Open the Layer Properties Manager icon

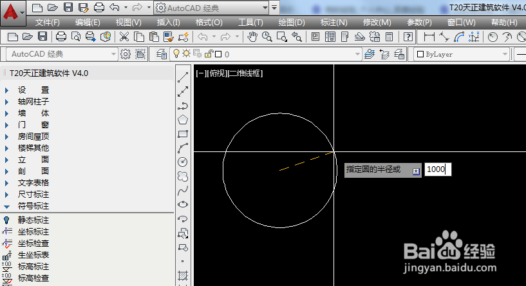pyautogui.click(x=162, y=54)
